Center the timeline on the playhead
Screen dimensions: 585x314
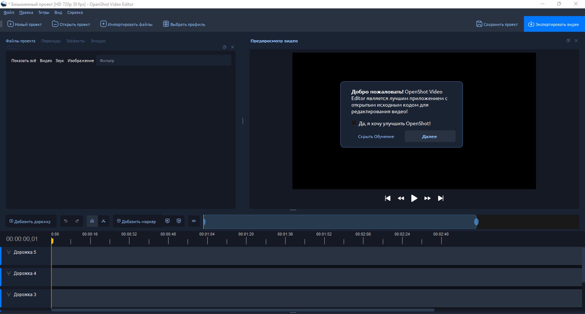pyautogui.click(x=194, y=221)
